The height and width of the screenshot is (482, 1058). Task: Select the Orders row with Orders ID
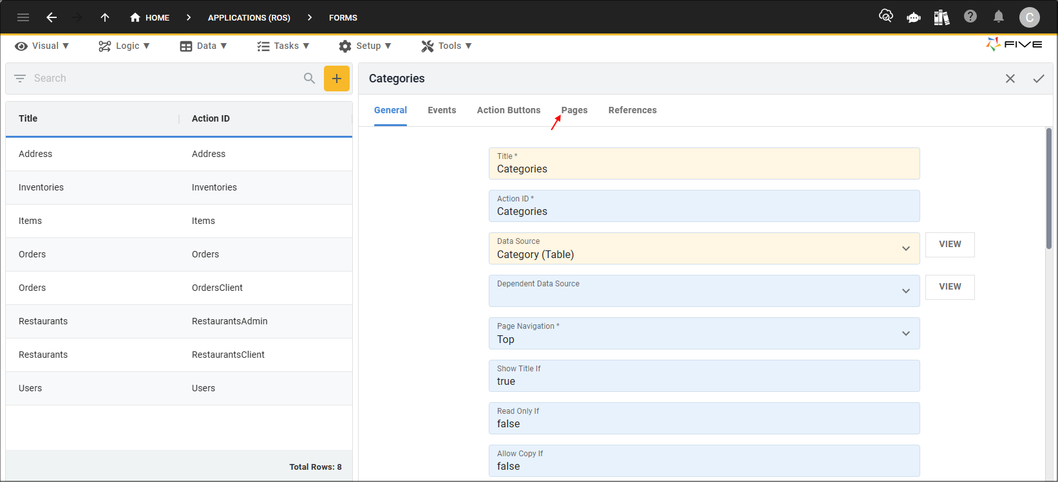point(179,254)
